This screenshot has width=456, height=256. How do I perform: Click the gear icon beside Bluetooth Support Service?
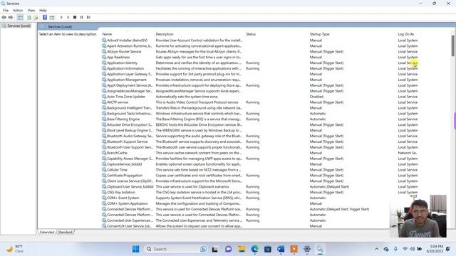pyautogui.click(x=104, y=142)
